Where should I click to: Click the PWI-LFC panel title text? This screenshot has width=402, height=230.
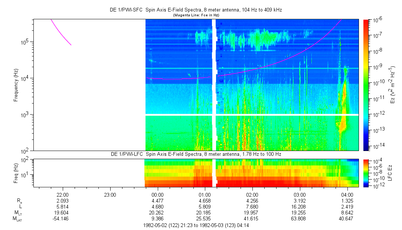(x=197, y=154)
